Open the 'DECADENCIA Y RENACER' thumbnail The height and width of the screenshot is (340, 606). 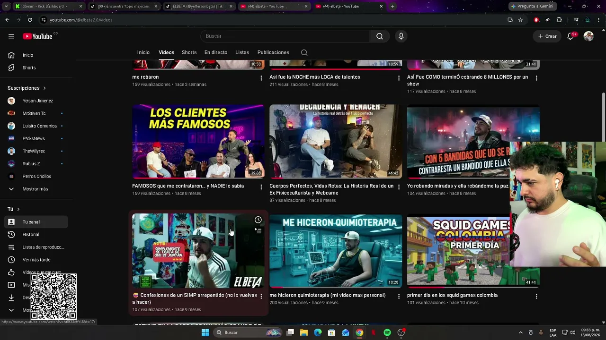coord(336,142)
